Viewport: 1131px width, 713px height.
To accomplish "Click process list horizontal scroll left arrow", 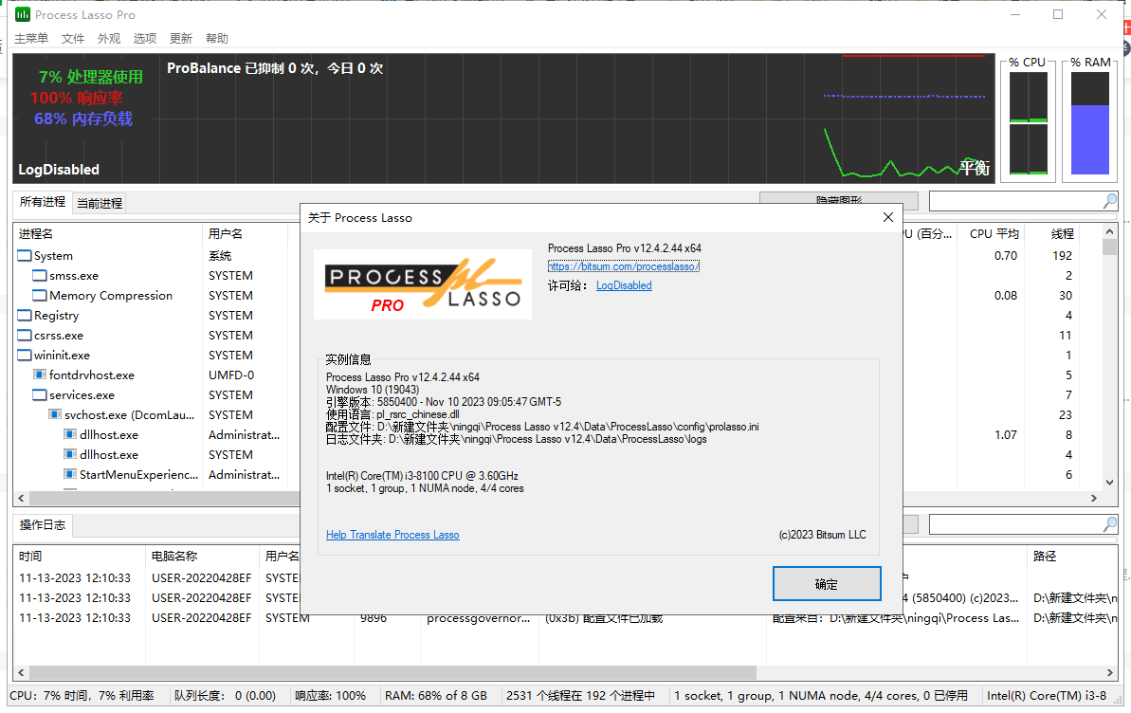I will click(21, 498).
